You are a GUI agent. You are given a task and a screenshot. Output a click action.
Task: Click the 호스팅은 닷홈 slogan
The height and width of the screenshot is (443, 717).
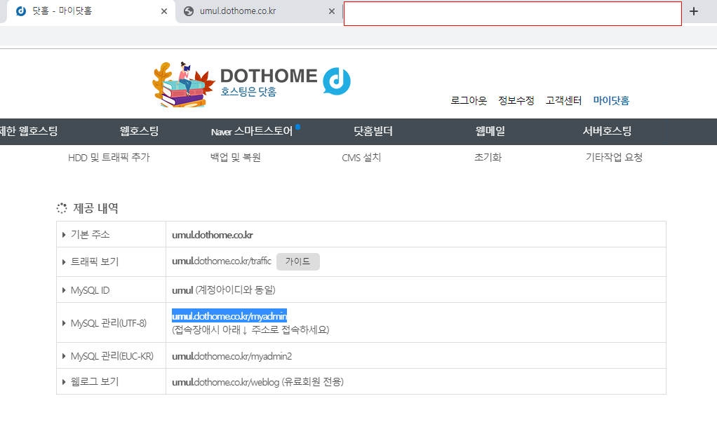pyautogui.click(x=249, y=92)
